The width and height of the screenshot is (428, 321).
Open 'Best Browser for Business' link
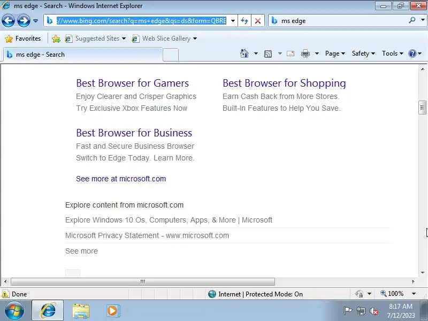(x=134, y=133)
